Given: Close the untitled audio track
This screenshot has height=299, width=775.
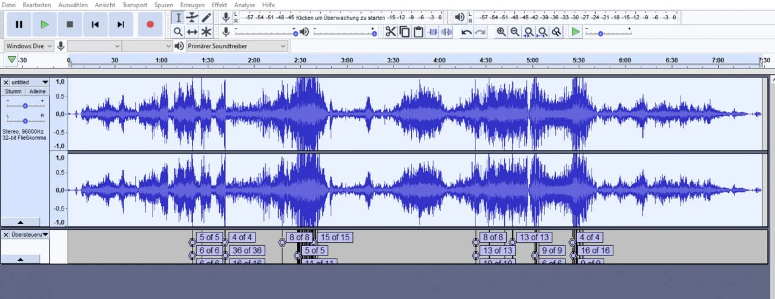Looking at the screenshot, I should pos(6,82).
